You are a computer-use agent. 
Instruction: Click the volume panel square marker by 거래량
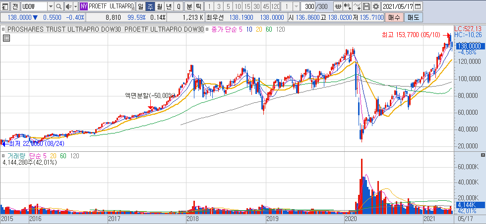(x=3, y=156)
